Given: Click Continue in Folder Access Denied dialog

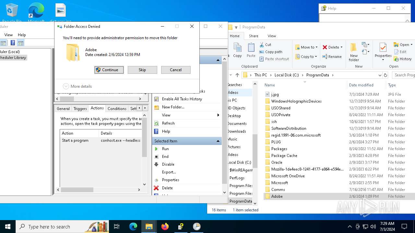Looking at the screenshot, I should click(x=109, y=70).
